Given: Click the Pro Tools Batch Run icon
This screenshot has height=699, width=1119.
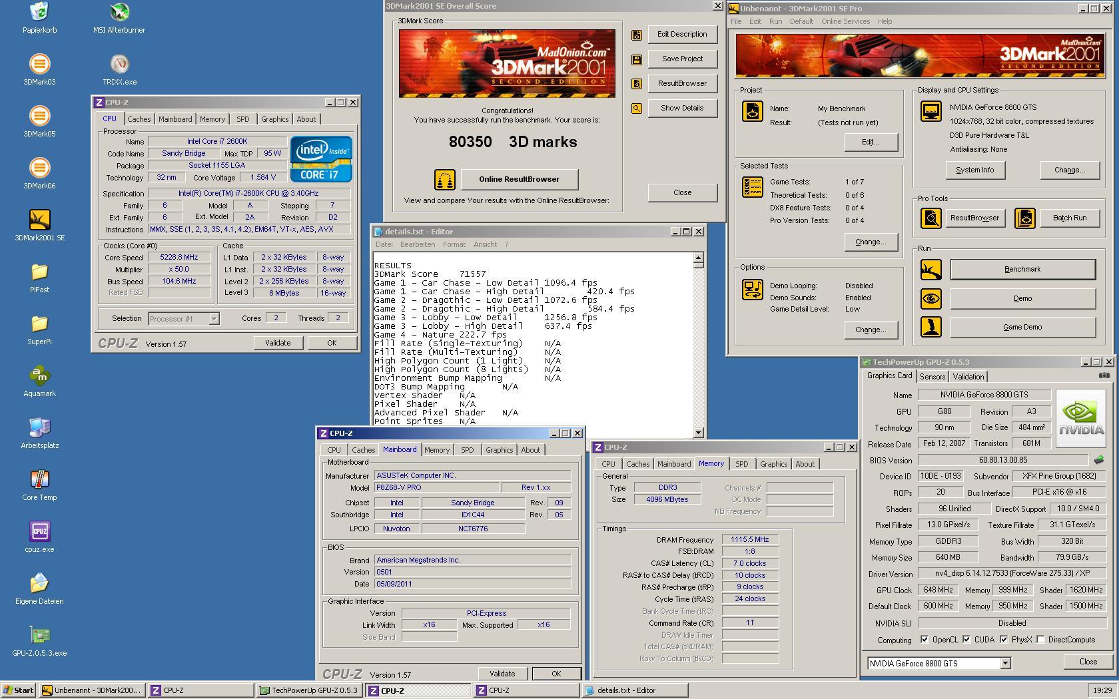Looking at the screenshot, I should 1025,218.
